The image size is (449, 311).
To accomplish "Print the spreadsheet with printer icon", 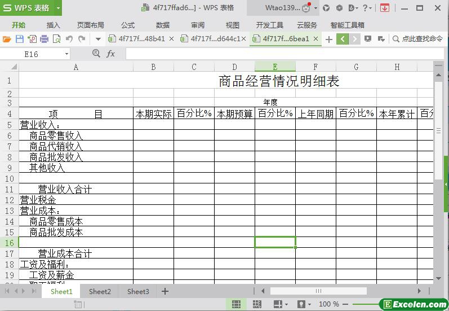I will [44, 39].
